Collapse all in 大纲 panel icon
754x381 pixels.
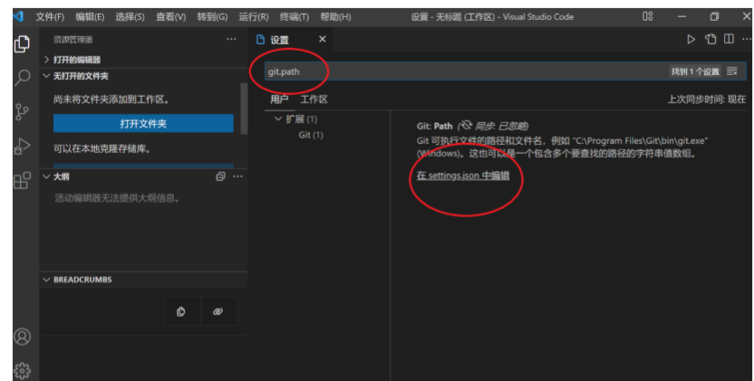click(x=220, y=176)
